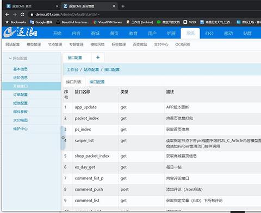Go to OCR识别 in the sub-navigation
Viewport: 261px width, 213px height.
183,44
